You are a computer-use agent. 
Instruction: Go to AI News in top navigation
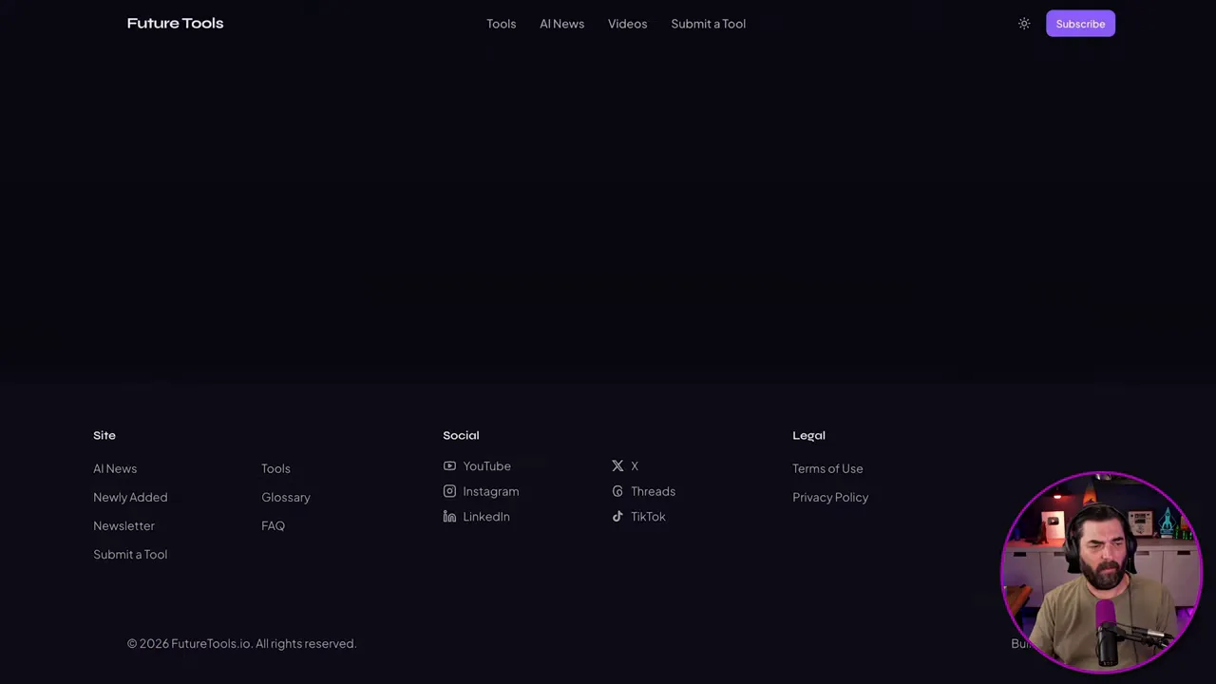coord(562,24)
